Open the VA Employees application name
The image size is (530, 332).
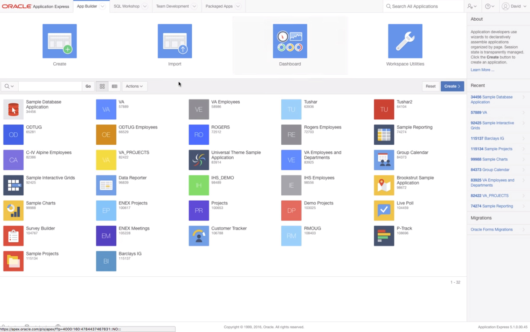click(x=225, y=102)
